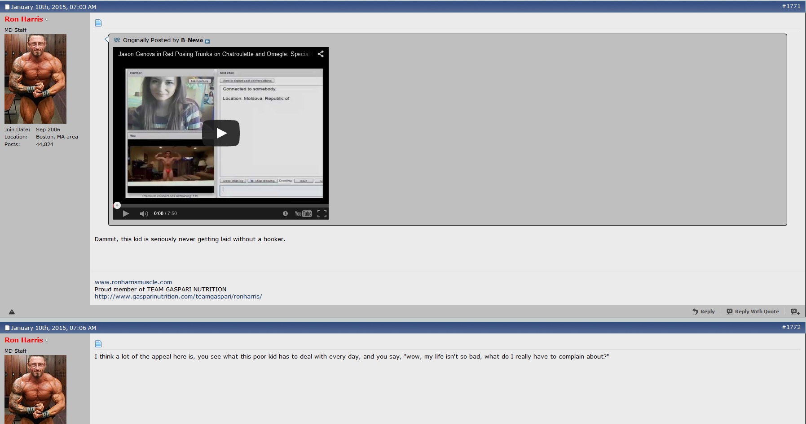Screen dimensions: 806x424
Task: Click the quoted poster name B-Neva
Action: [x=192, y=40]
